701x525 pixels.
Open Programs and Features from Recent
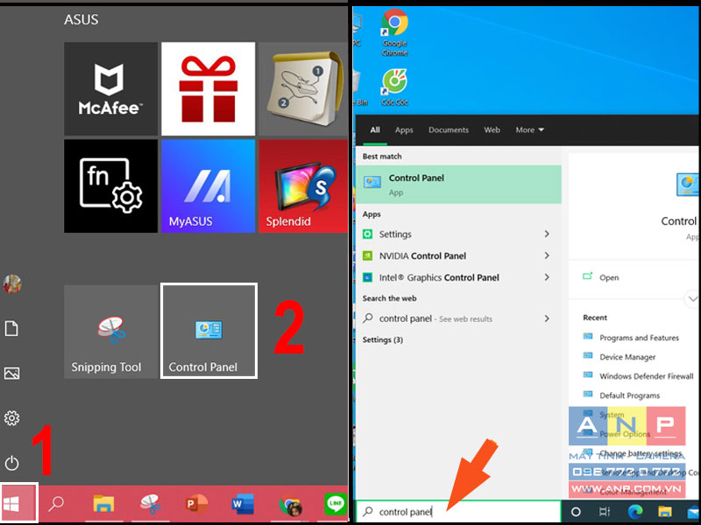(639, 338)
